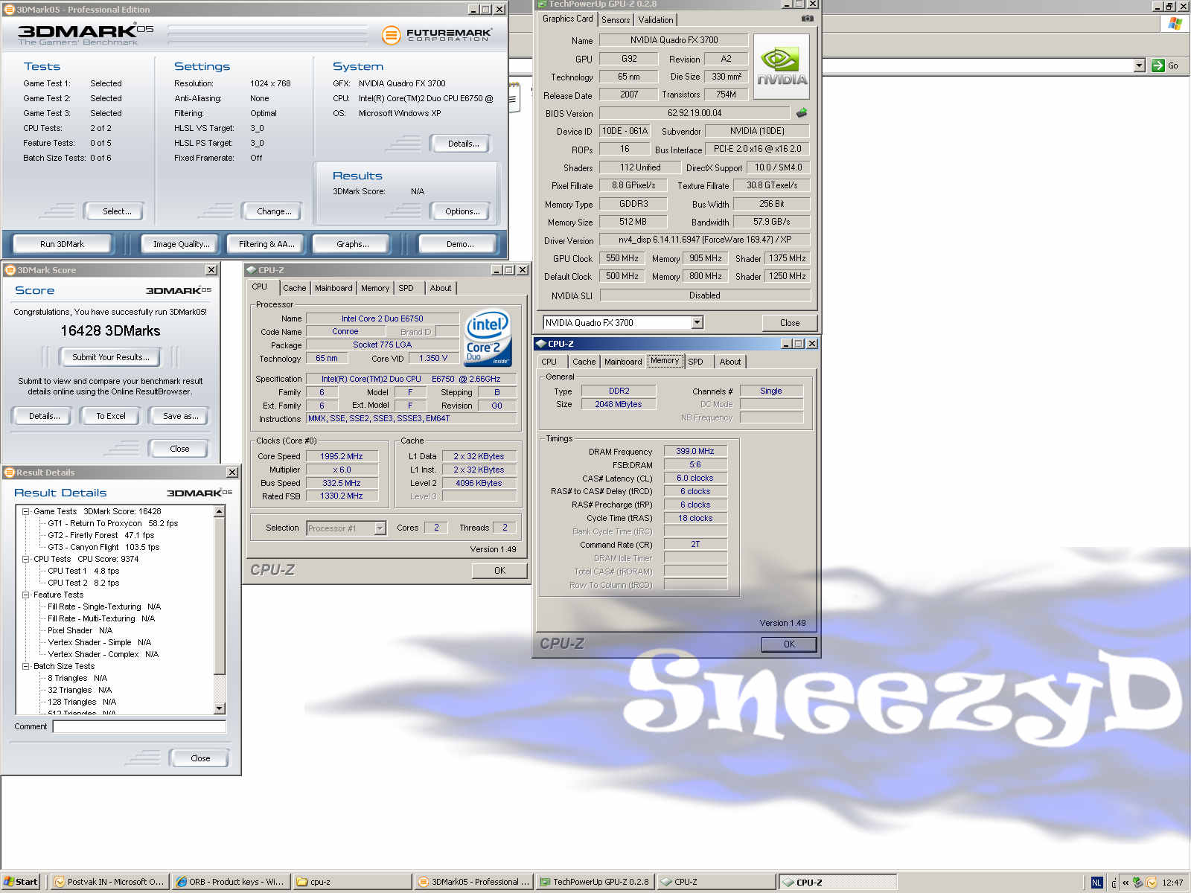Image resolution: width=1191 pixels, height=893 pixels.
Task: Click the taskbar clock showing 12:47
Action: pos(1172,883)
